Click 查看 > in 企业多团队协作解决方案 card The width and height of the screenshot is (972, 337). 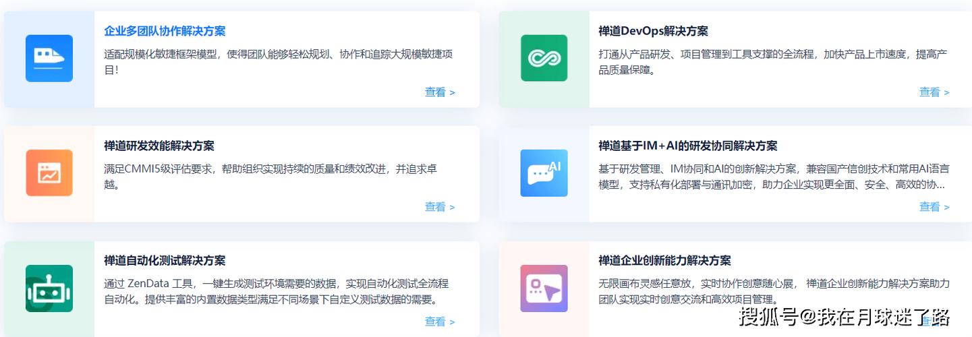coord(440,92)
